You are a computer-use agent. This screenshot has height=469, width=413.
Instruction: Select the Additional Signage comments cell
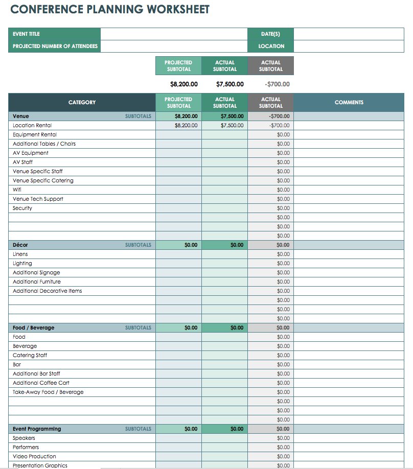pyautogui.click(x=349, y=272)
